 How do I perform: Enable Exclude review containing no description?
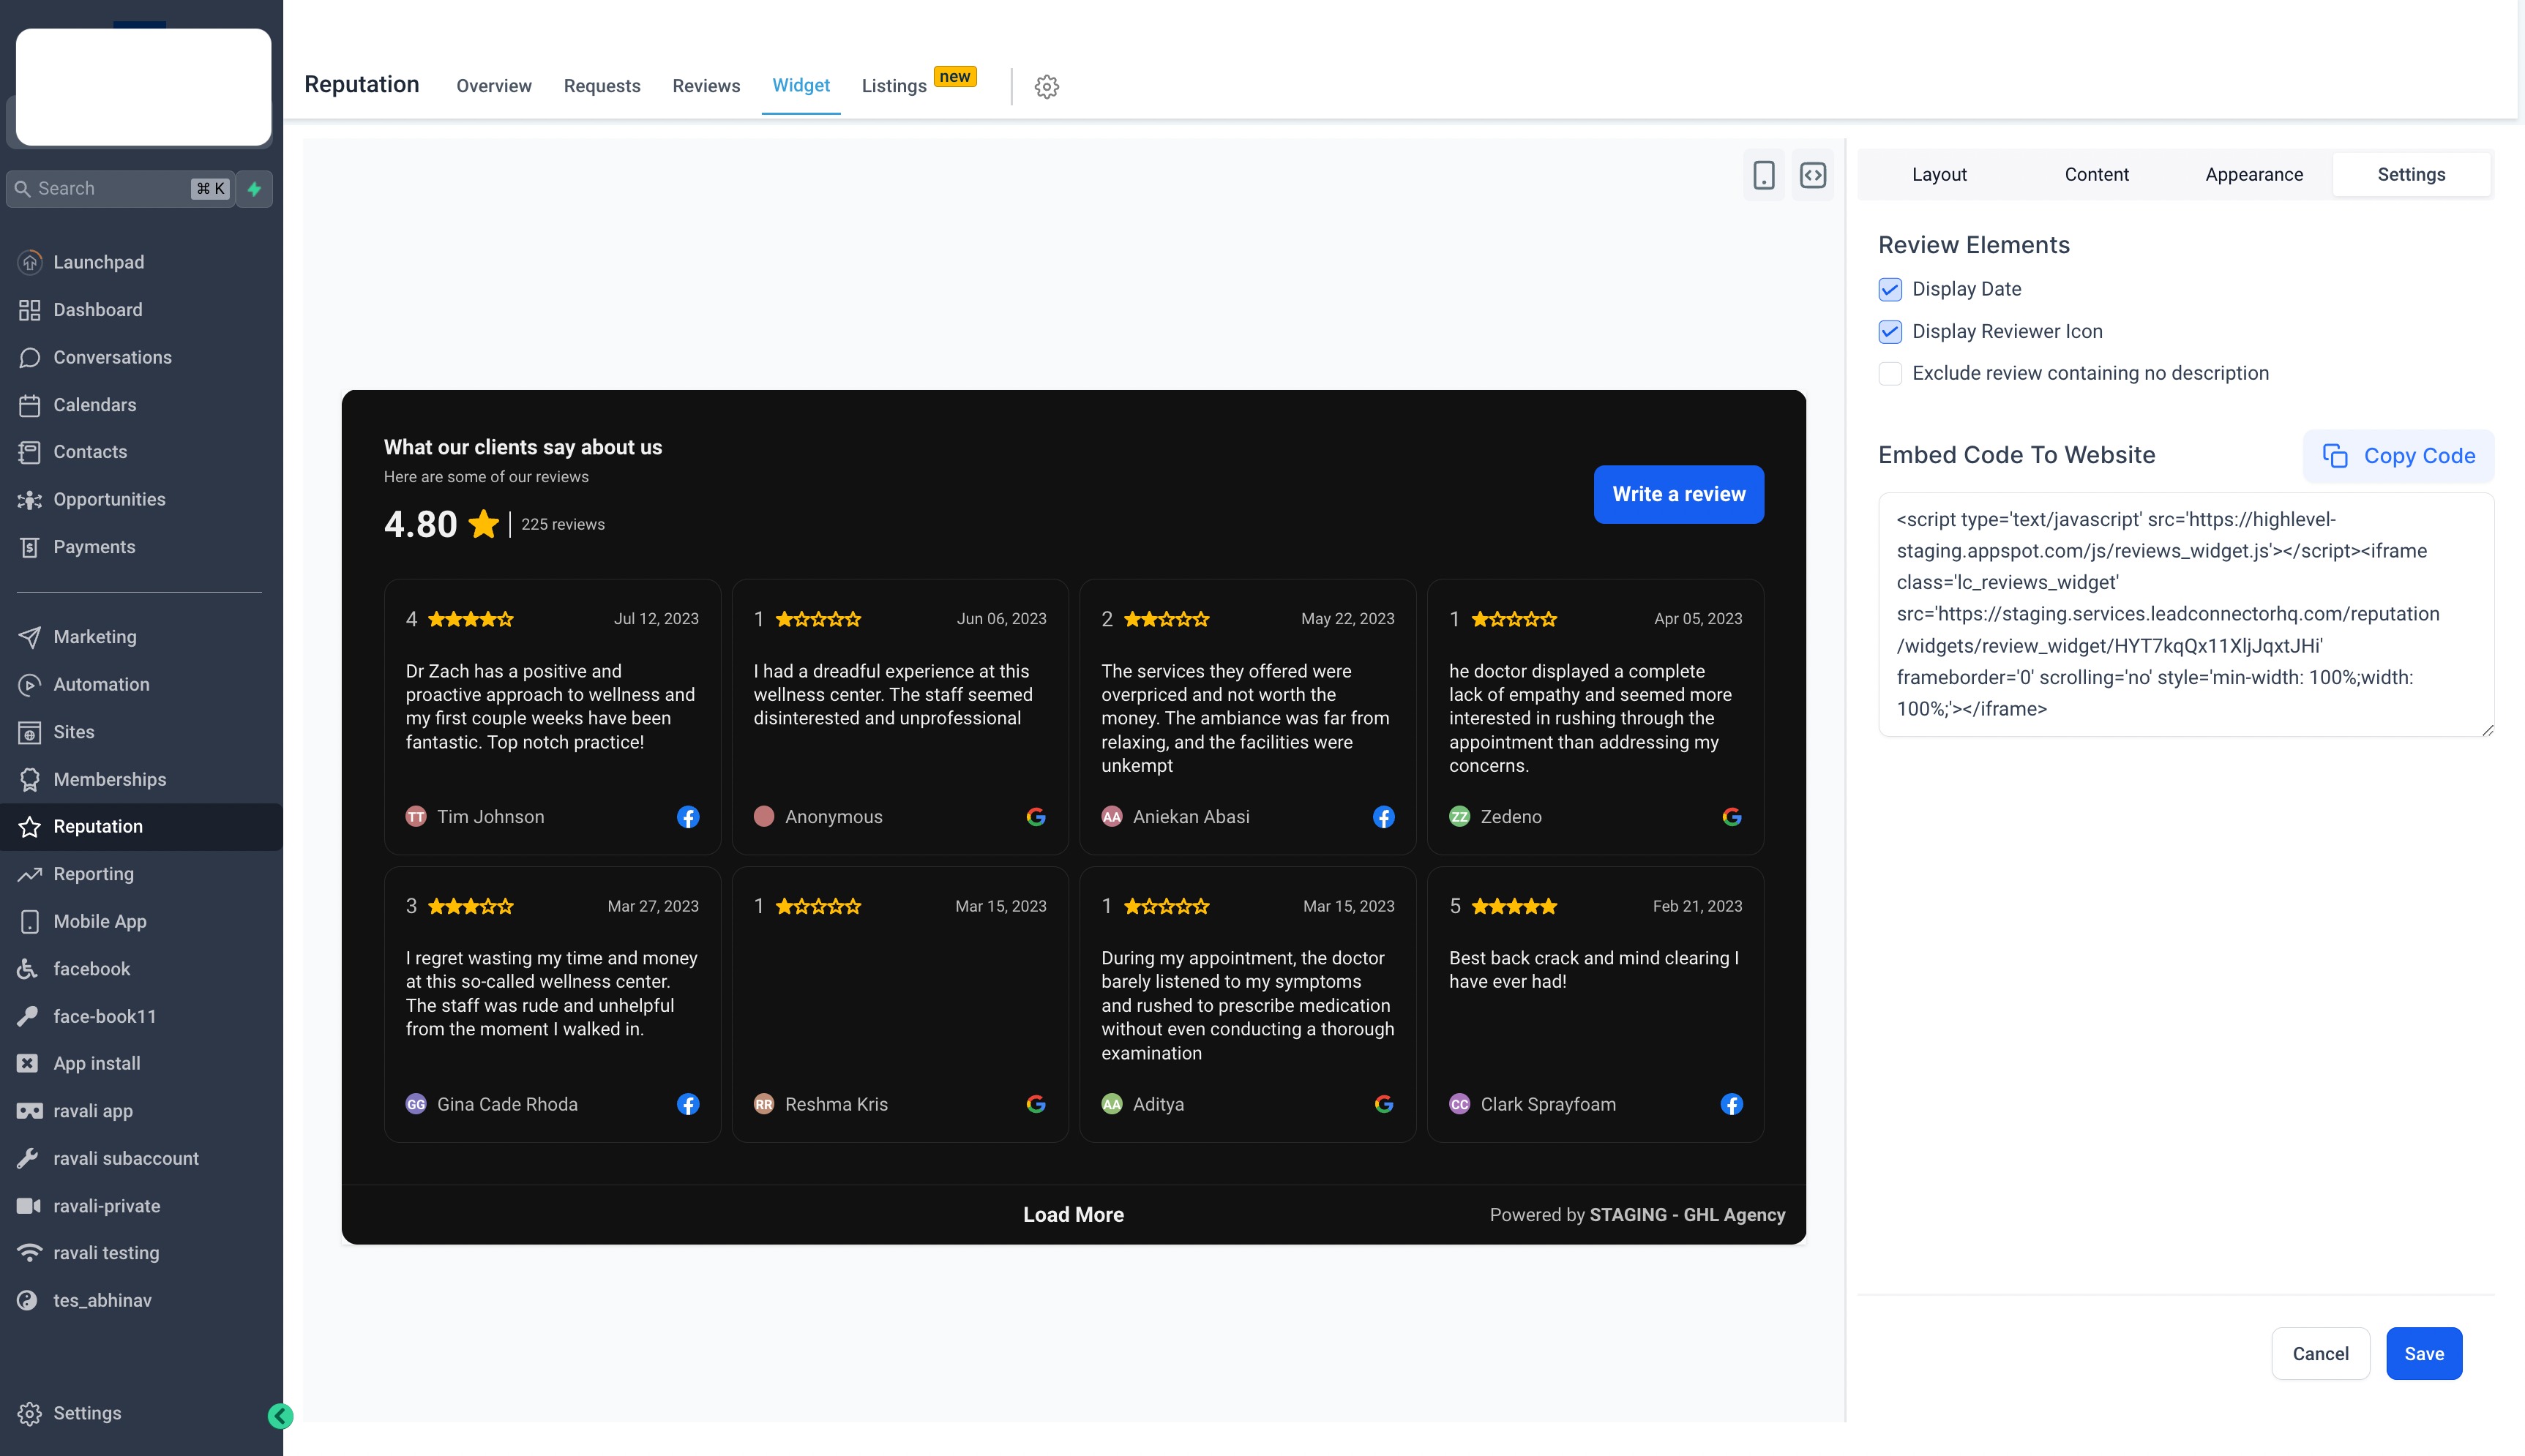point(1889,374)
